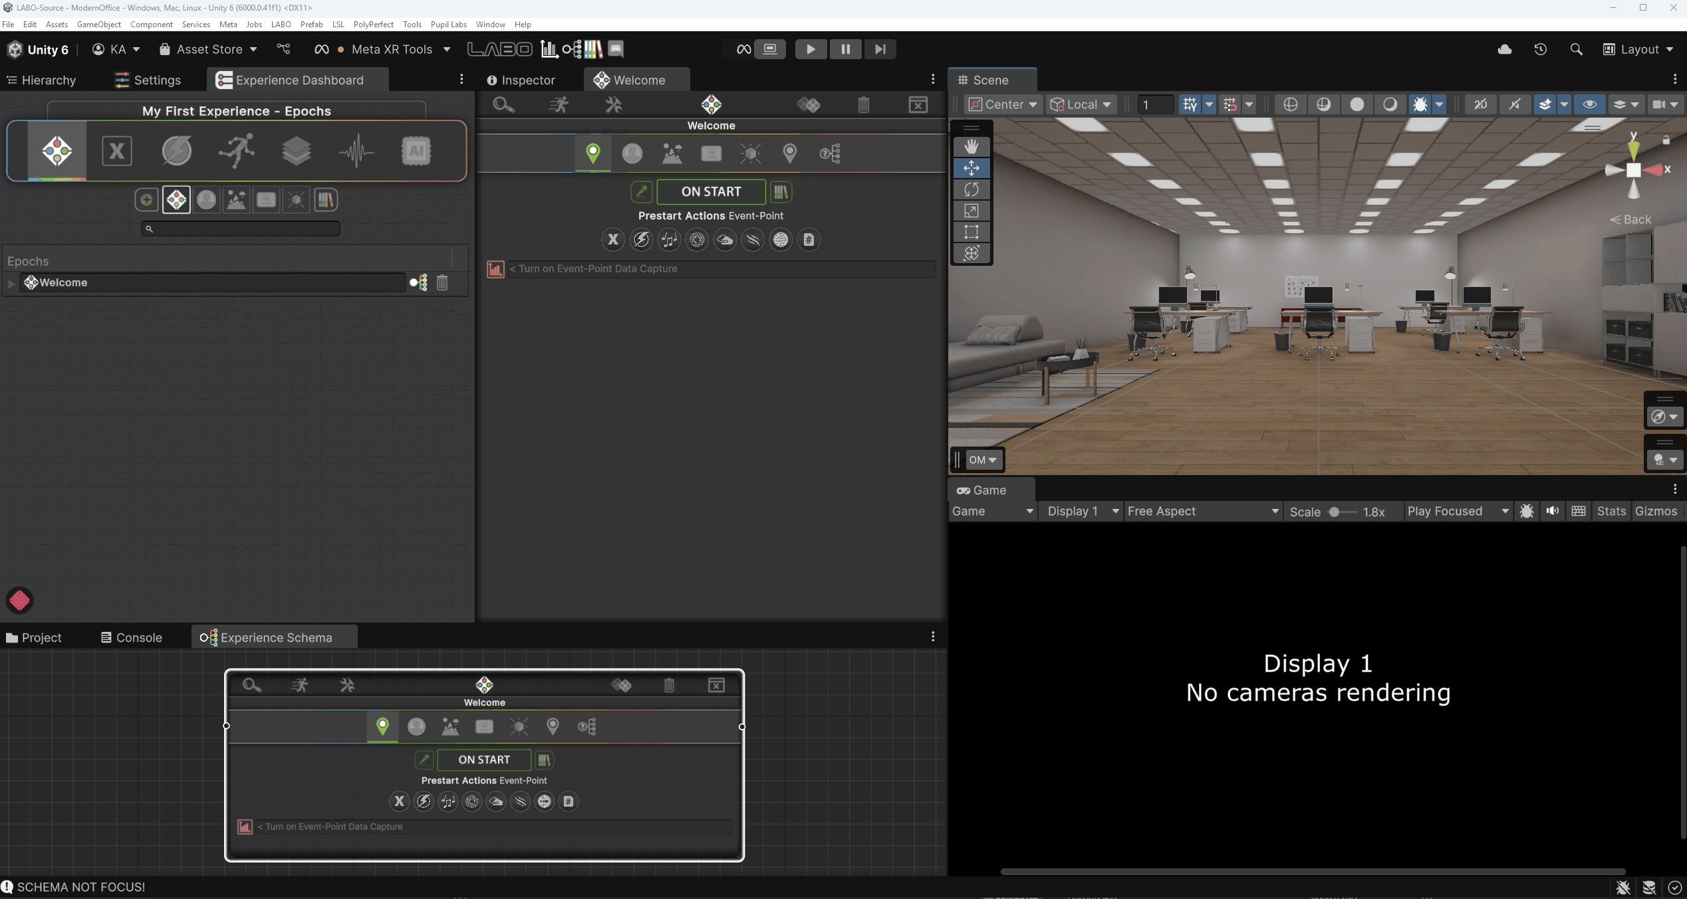
Task: Open the running figure actions icon in dashboard
Action: click(237, 151)
